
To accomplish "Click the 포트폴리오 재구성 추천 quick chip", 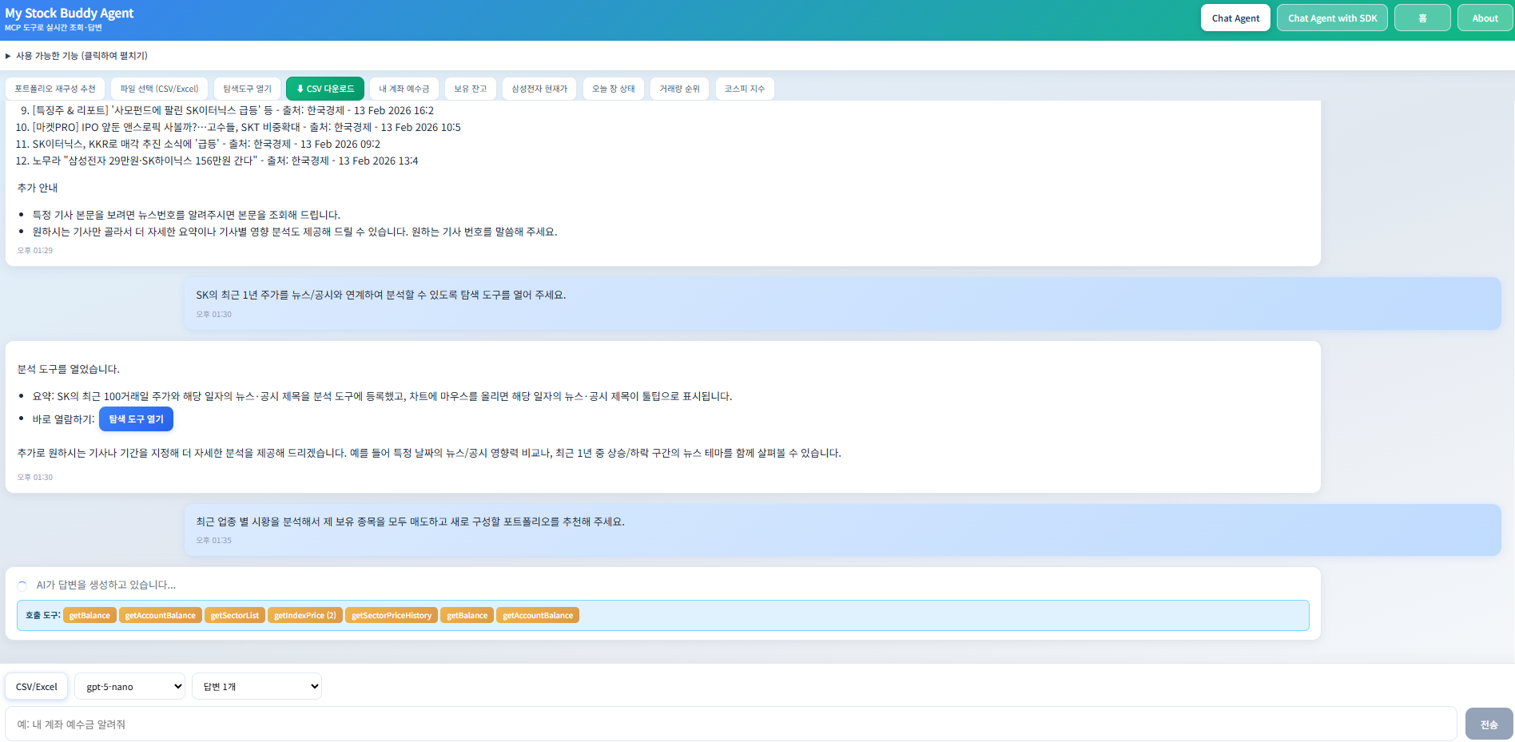I will (55, 89).
